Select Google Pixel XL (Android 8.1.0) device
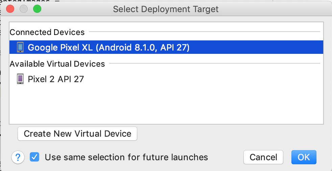Viewport: 332px width, 171px height. coord(108,47)
